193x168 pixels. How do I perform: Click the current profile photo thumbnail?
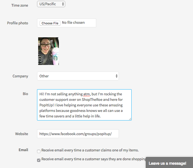point(48,51)
